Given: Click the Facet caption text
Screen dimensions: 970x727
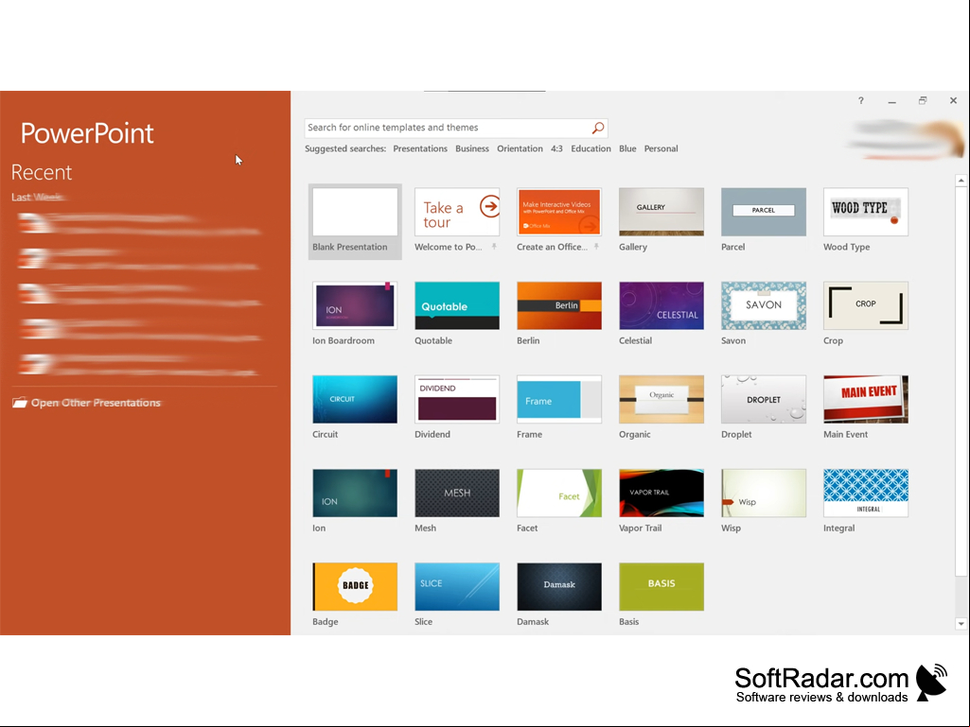Looking at the screenshot, I should pos(527,528).
